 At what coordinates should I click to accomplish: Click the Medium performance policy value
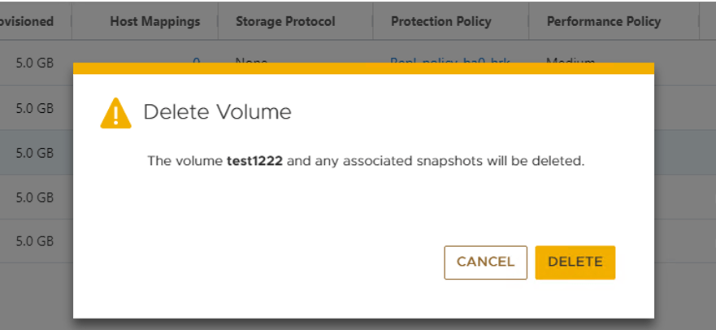point(571,60)
